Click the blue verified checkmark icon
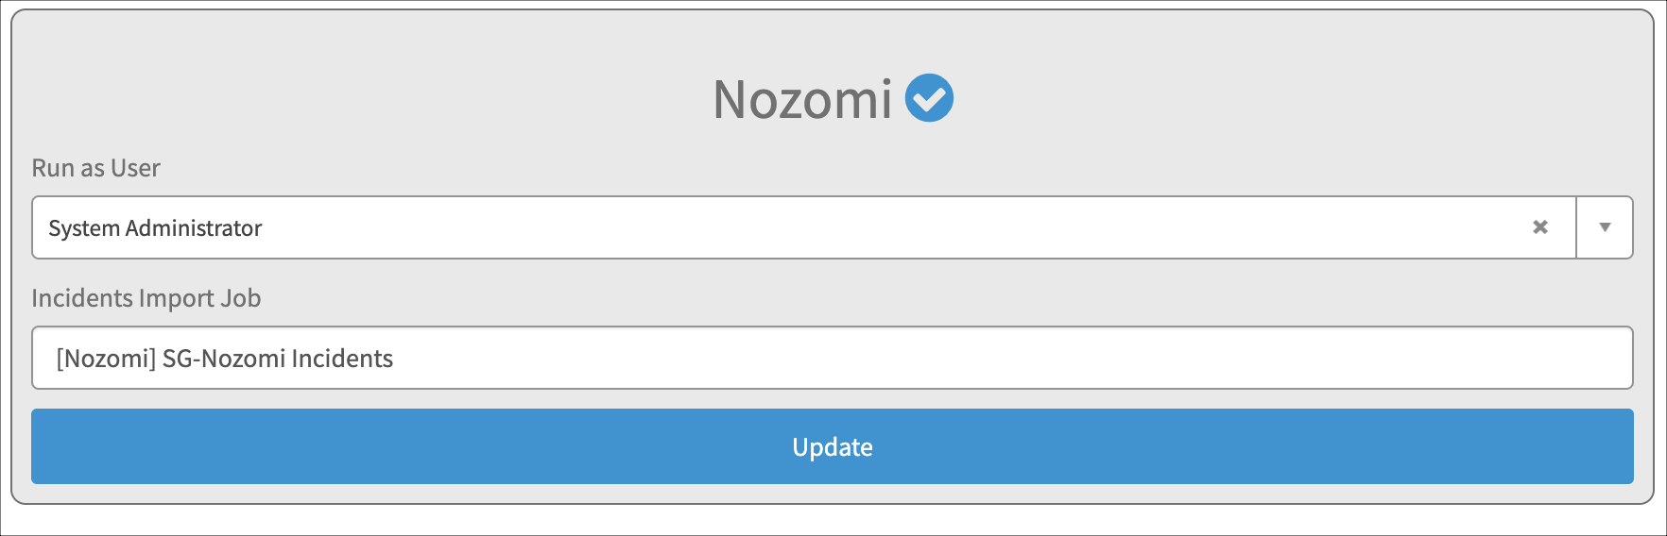 coord(929,98)
